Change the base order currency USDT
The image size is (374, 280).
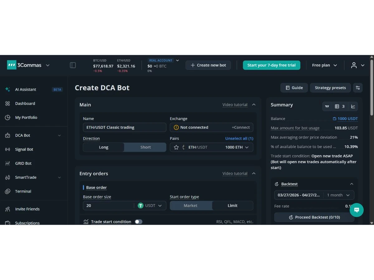pos(150,205)
